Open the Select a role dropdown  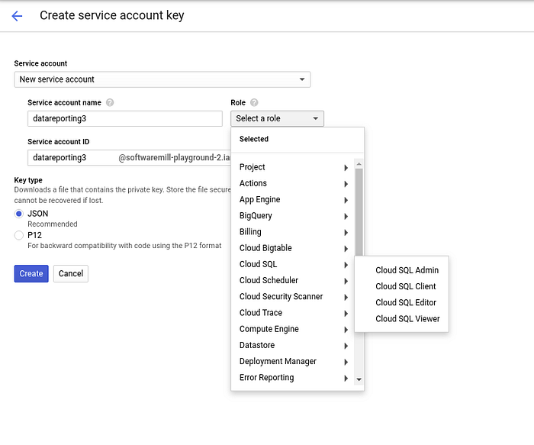point(277,118)
